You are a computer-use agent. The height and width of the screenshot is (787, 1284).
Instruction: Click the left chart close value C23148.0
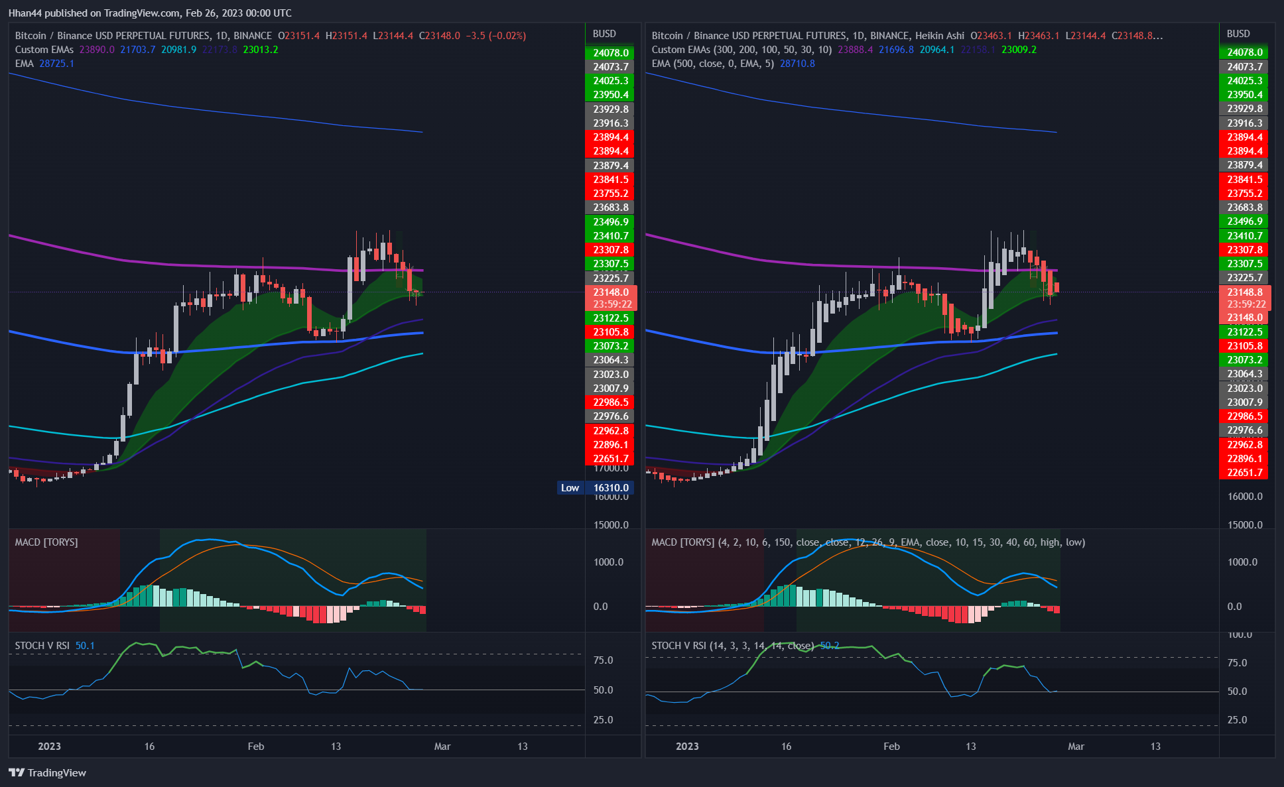(439, 36)
